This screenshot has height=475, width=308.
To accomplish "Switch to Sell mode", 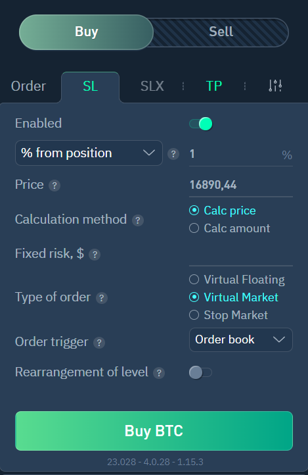I will point(221,32).
